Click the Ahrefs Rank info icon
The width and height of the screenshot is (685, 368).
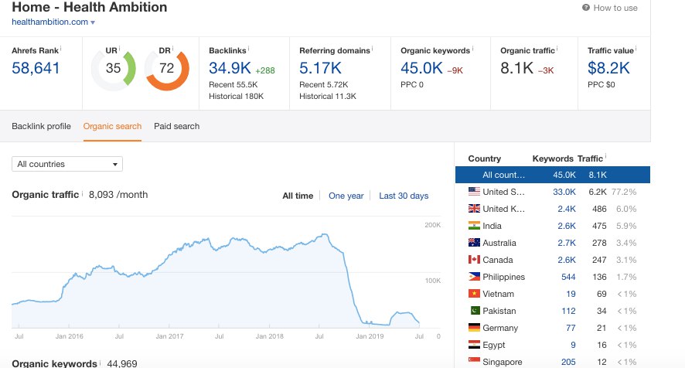coord(61,48)
